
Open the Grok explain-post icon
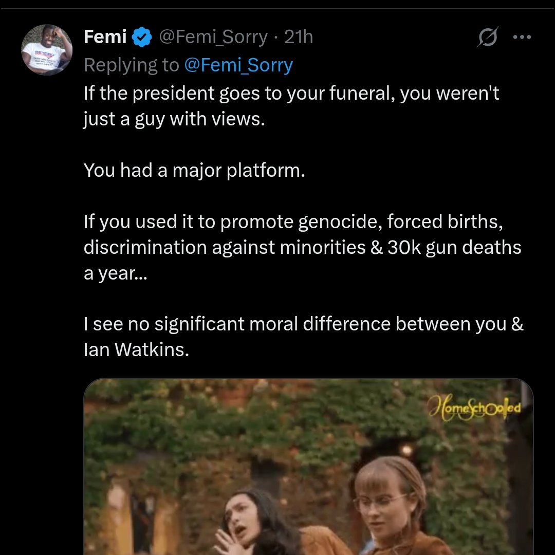[x=487, y=38]
